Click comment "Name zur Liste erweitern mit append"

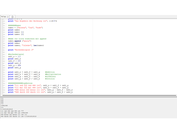click(27, 39)
